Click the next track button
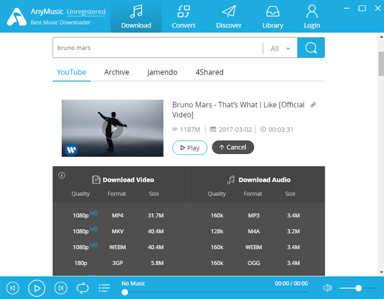Image resolution: width=384 pixels, height=299 pixels. coord(61,288)
